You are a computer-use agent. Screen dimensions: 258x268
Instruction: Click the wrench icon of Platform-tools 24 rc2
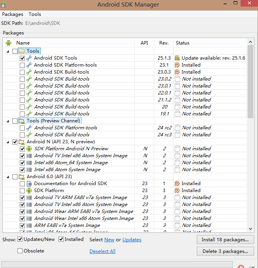tap(29, 128)
